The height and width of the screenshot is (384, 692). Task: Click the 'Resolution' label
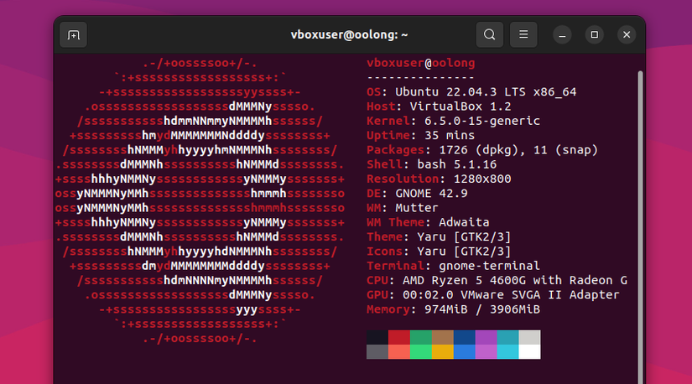click(x=403, y=179)
